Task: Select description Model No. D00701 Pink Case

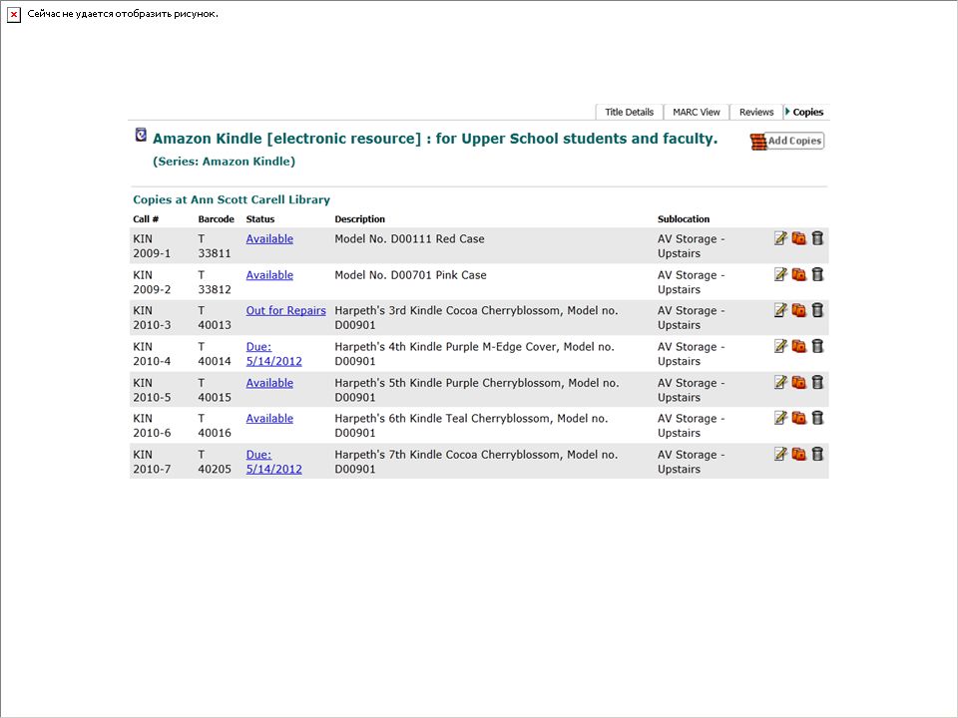Action: [x=410, y=275]
